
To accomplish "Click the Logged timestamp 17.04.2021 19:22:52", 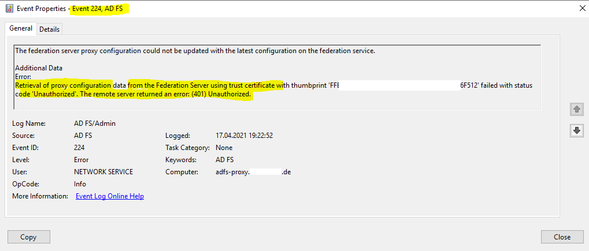I will point(244,136).
